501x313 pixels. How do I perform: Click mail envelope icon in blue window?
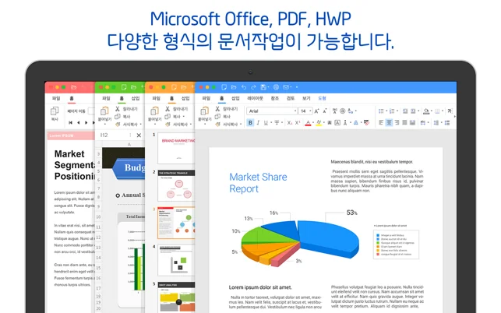tap(286, 87)
